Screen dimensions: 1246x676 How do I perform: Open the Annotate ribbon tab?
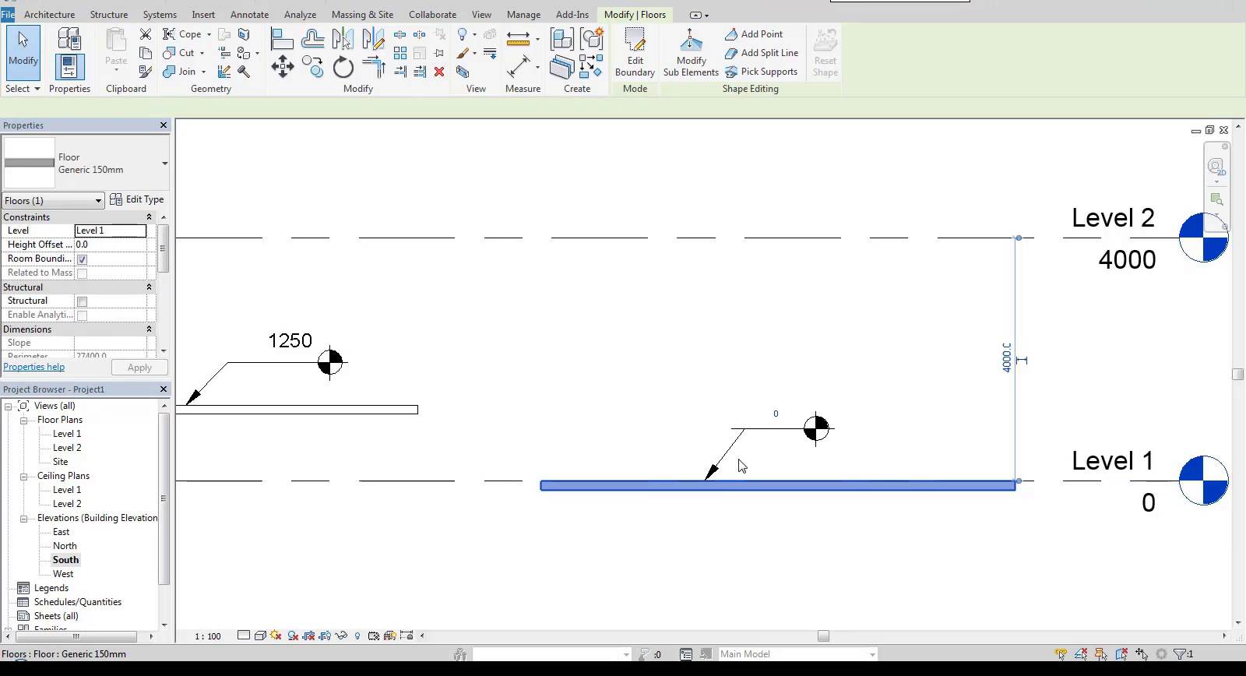pos(249,15)
